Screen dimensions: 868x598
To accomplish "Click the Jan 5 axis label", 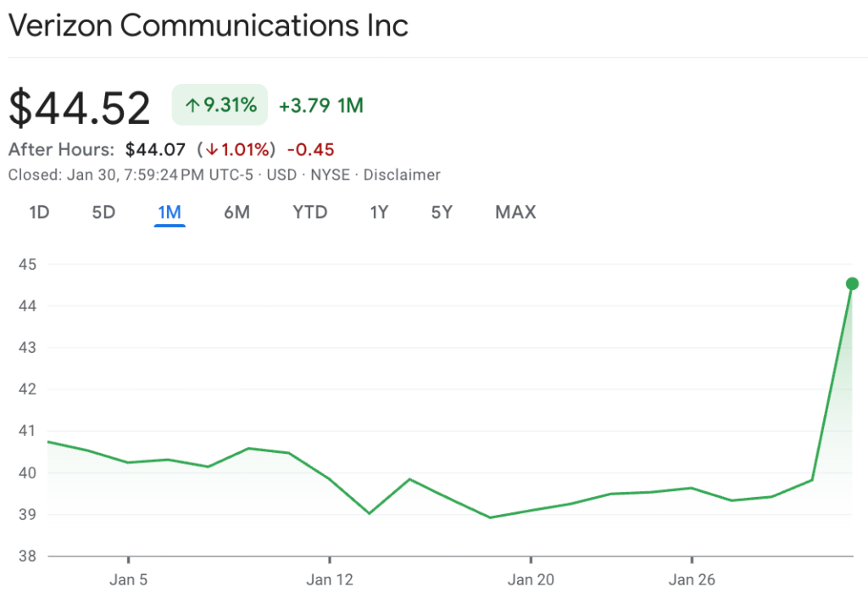I will 129,580.
